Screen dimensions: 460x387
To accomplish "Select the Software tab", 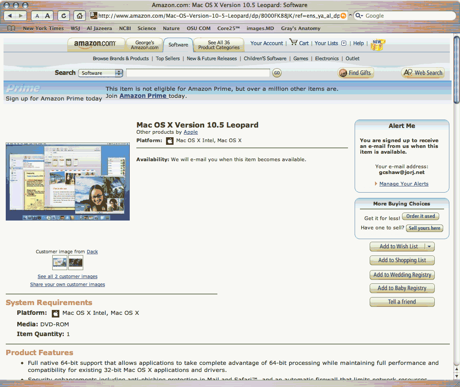I will [x=178, y=45].
